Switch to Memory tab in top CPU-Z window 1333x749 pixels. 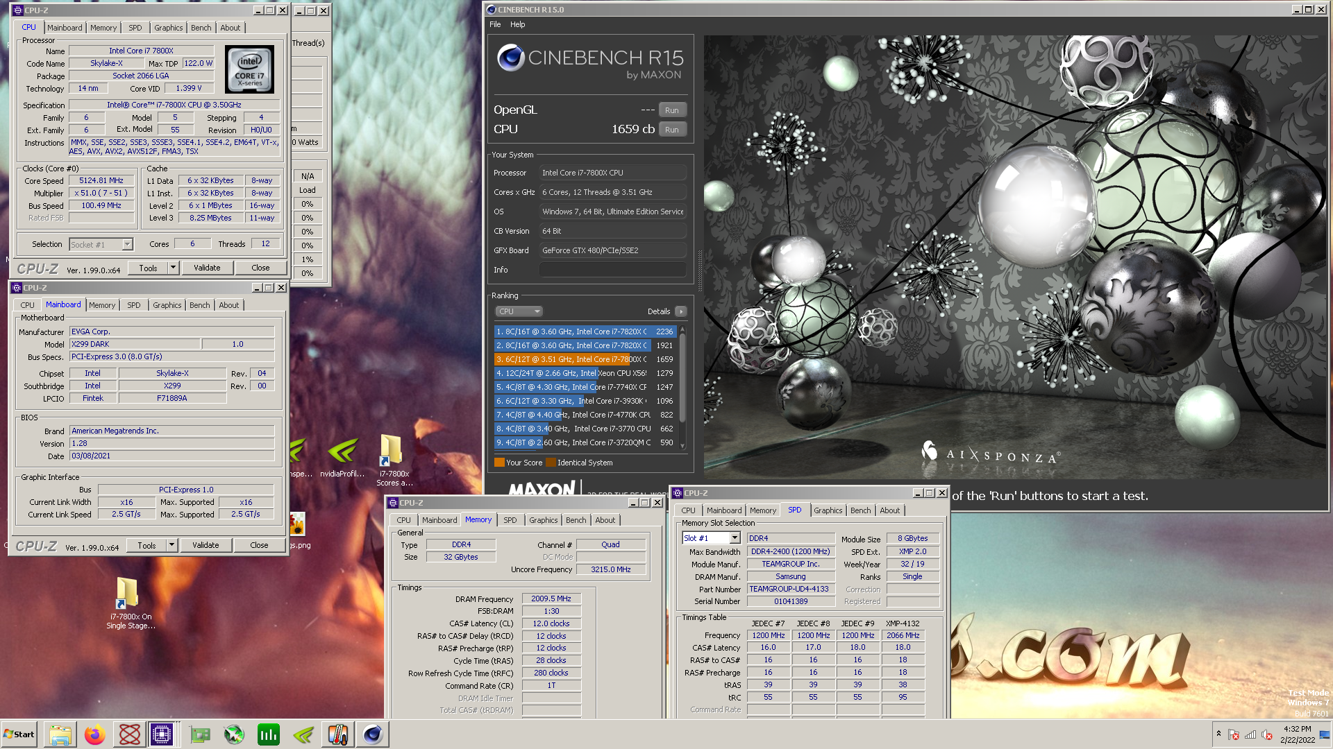coord(103,28)
